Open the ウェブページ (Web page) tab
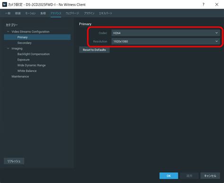This screenshot has width=224, height=183. point(72,13)
